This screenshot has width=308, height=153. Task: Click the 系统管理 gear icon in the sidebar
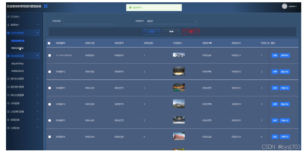click(x=8, y=103)
